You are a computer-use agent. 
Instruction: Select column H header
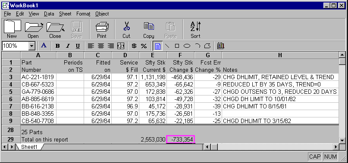click(x=280, y=55)
